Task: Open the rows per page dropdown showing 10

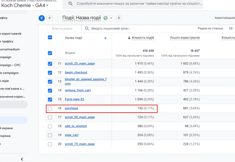Action: 230,28
